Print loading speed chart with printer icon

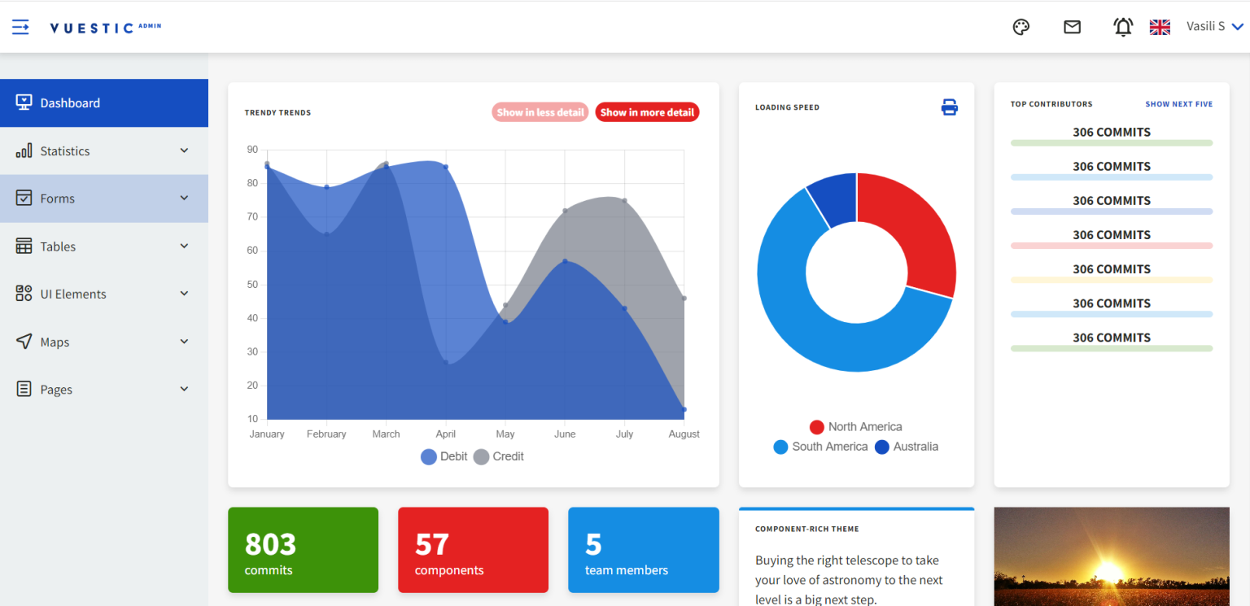click(x=950, y=107)
